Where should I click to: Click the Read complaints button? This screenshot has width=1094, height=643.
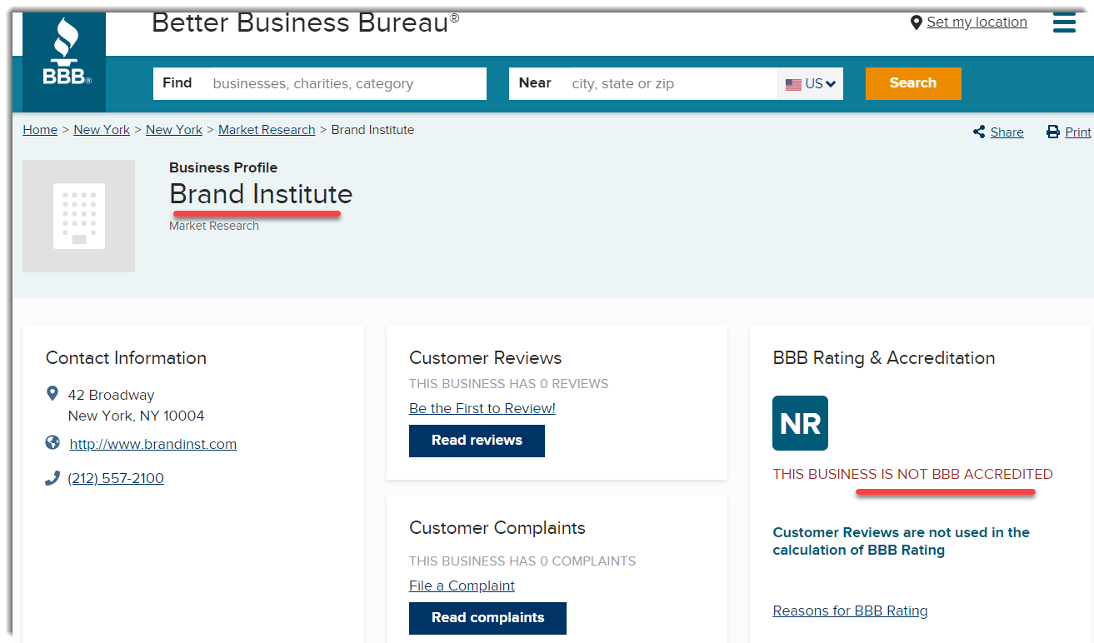(x=487, y=618)
